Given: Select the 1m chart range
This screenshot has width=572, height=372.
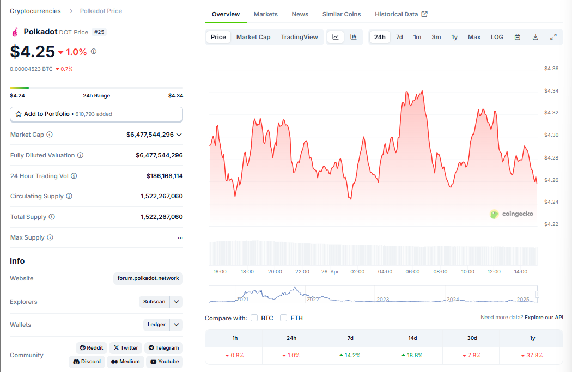Looking at the screenshot, I should (417, 37).
